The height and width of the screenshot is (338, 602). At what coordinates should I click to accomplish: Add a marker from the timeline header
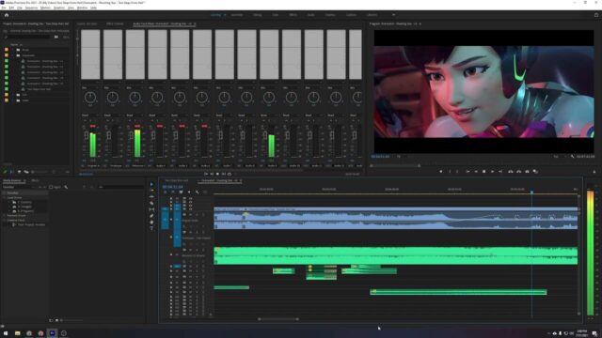[x=189, y=192]
